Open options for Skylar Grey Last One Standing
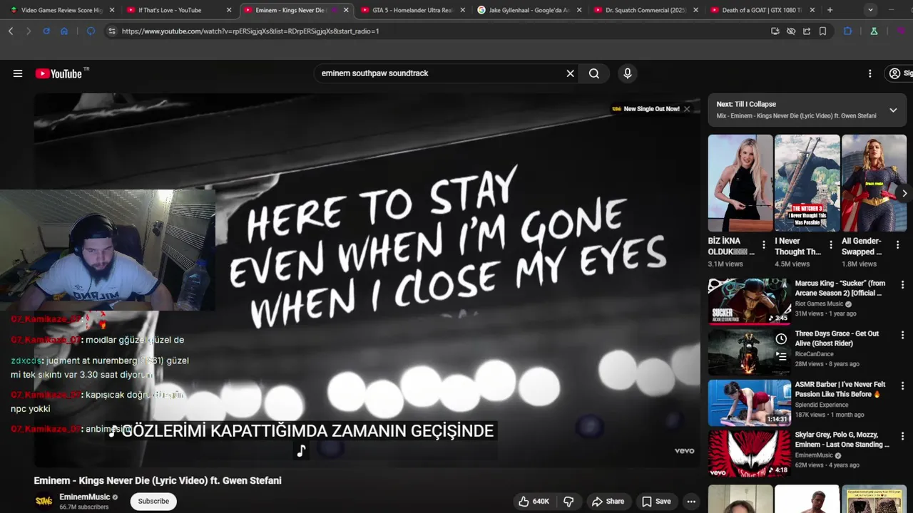This screenshot has height=513, width=913. click(902, 437)
